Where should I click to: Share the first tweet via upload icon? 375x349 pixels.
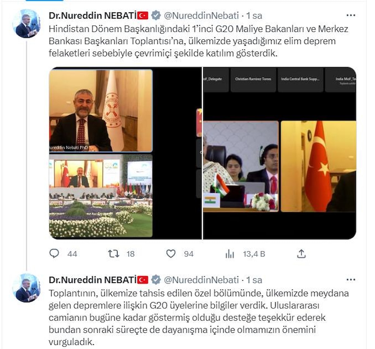click(301, 253)
